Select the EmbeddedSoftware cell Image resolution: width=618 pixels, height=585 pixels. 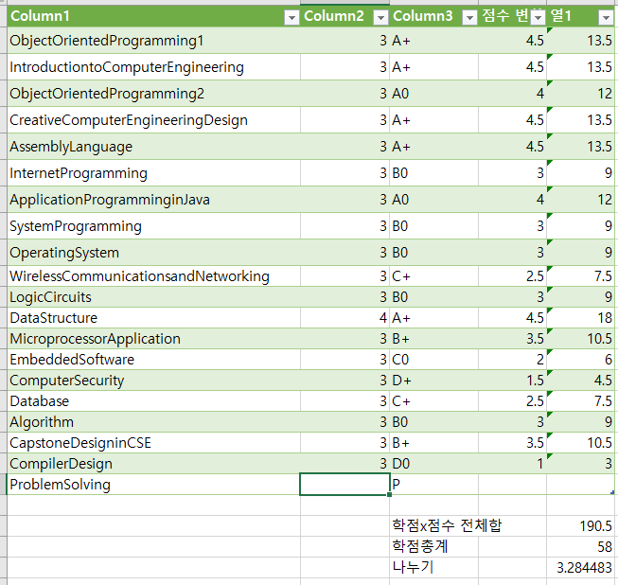[x=153, y=360]
